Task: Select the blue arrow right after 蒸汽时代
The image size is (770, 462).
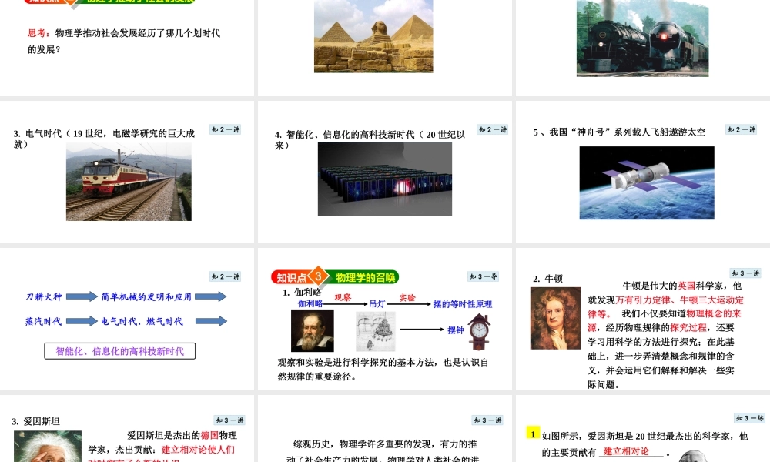Action: [x=82, y=321]
